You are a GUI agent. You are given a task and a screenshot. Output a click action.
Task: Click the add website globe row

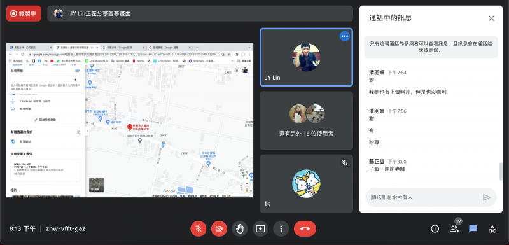click(x=45, y=142)
